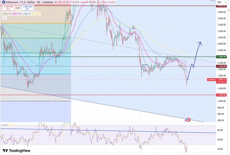Click the close price value C1,682.12 in header

click(94, 2)
